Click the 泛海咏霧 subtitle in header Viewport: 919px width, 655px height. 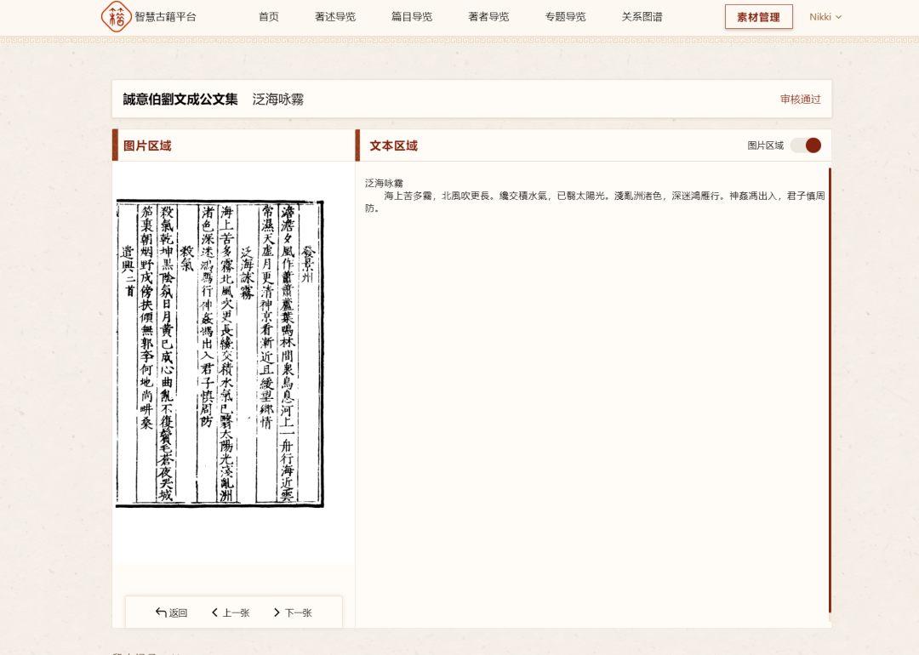coord(278,100)
